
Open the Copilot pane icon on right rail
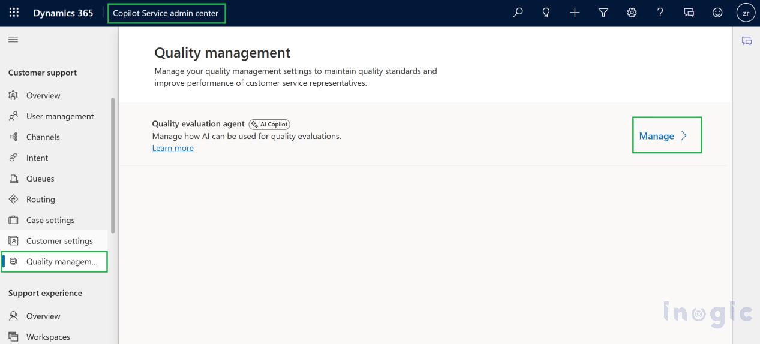[747, 41]
